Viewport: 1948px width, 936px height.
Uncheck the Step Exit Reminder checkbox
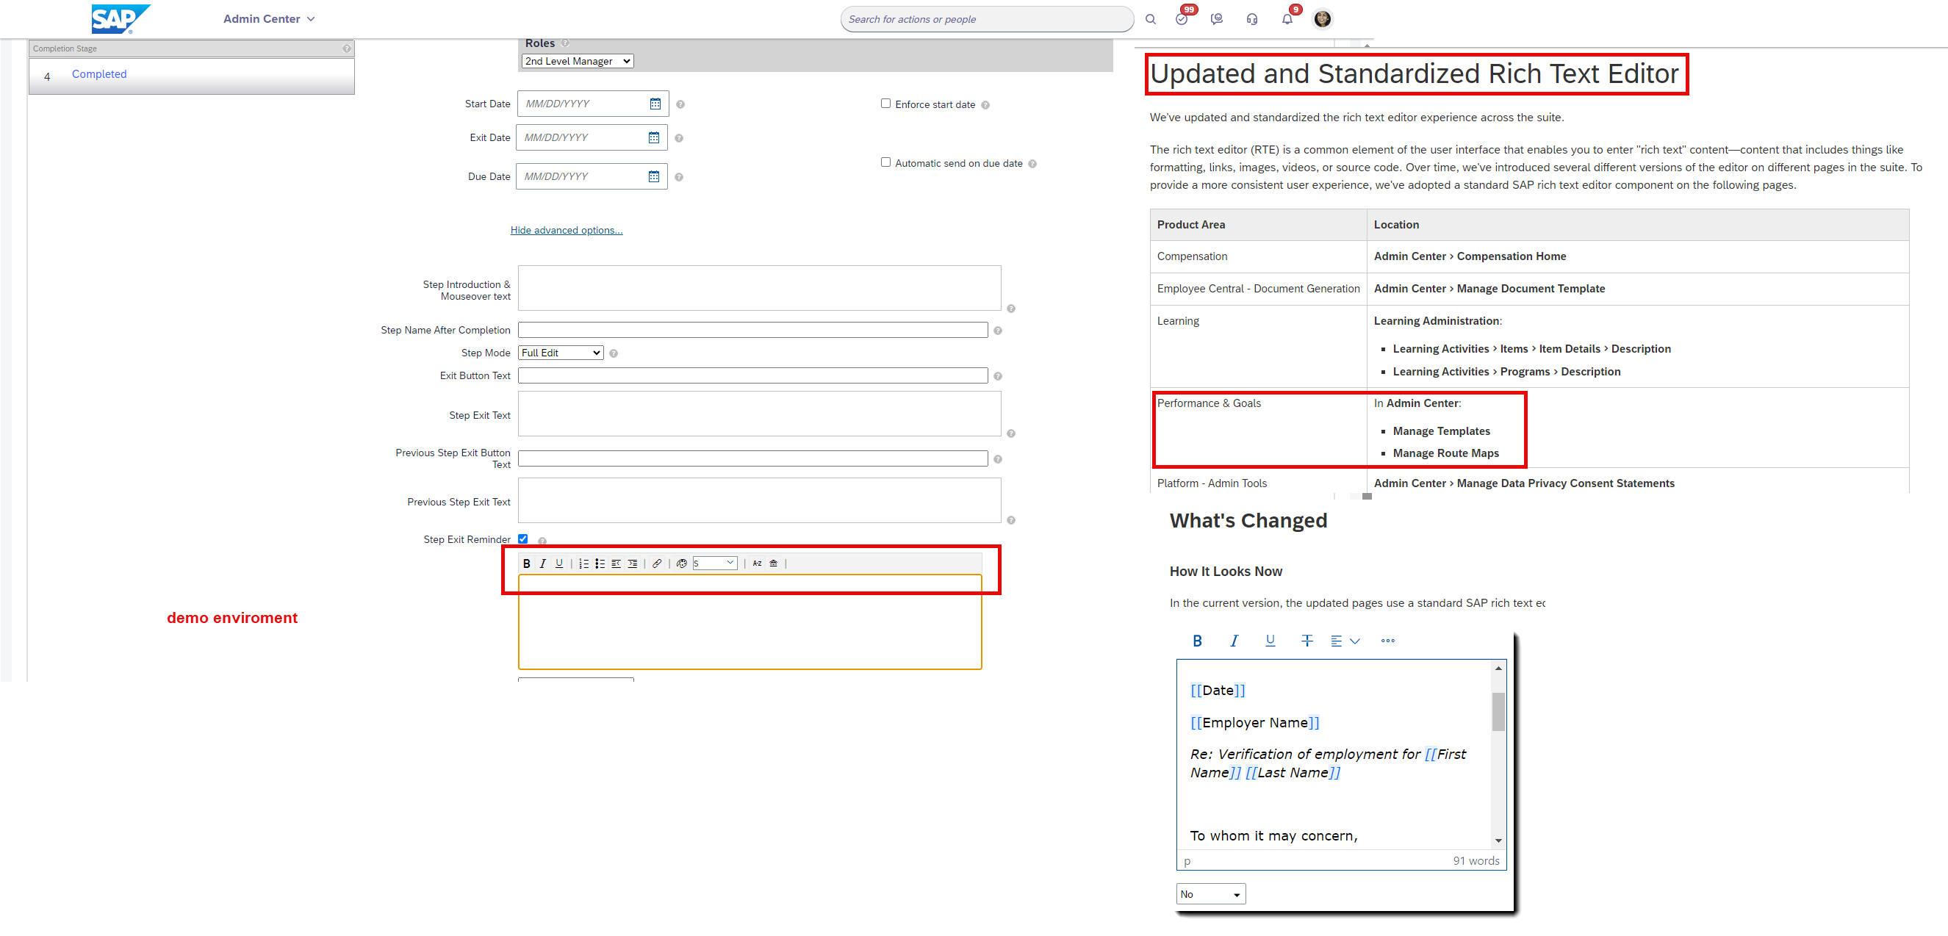(x=522, y=539)
